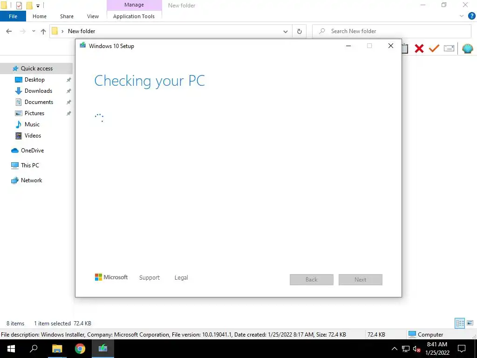Open the taskbar clock and date
This screenshot has height=358, width=477.
click(437, 349)
